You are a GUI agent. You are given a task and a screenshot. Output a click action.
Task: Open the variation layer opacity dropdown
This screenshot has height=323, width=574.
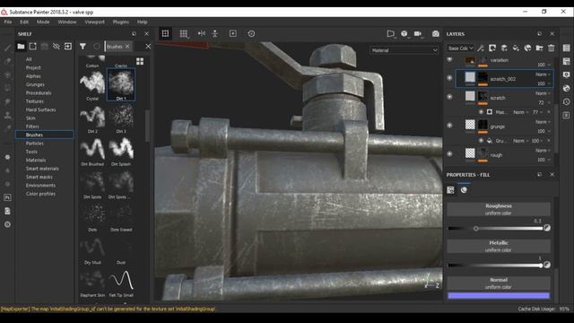tap(544, 65)
